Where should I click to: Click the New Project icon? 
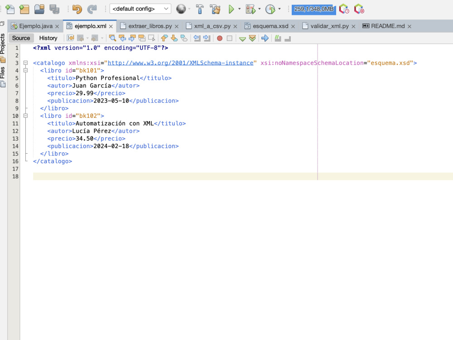(x=24, y=9)
